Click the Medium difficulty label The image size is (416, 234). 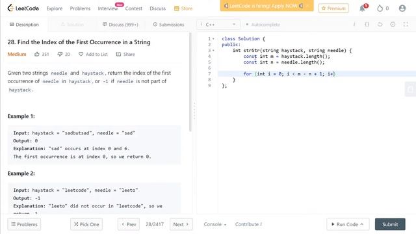point(17,54)
